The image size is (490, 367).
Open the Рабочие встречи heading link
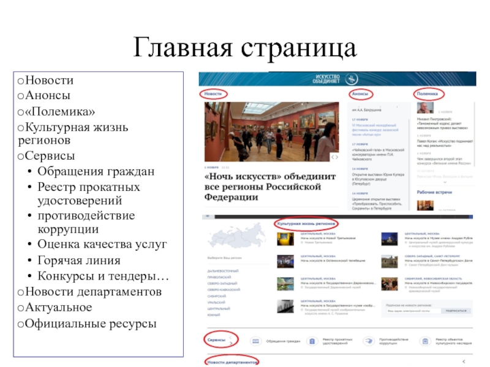coord(434,191)
